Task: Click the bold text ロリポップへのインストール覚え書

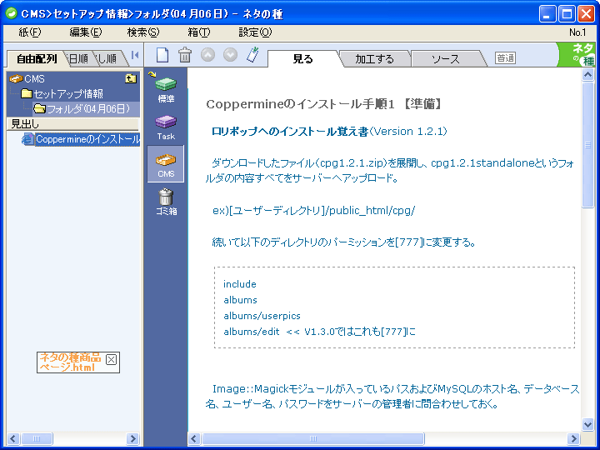Action: [x=290, y=132]
